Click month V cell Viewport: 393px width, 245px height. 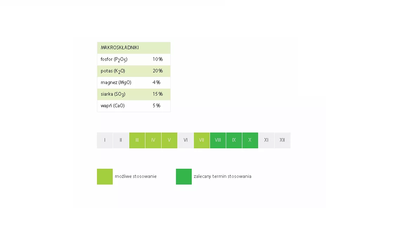pos(169,140)
